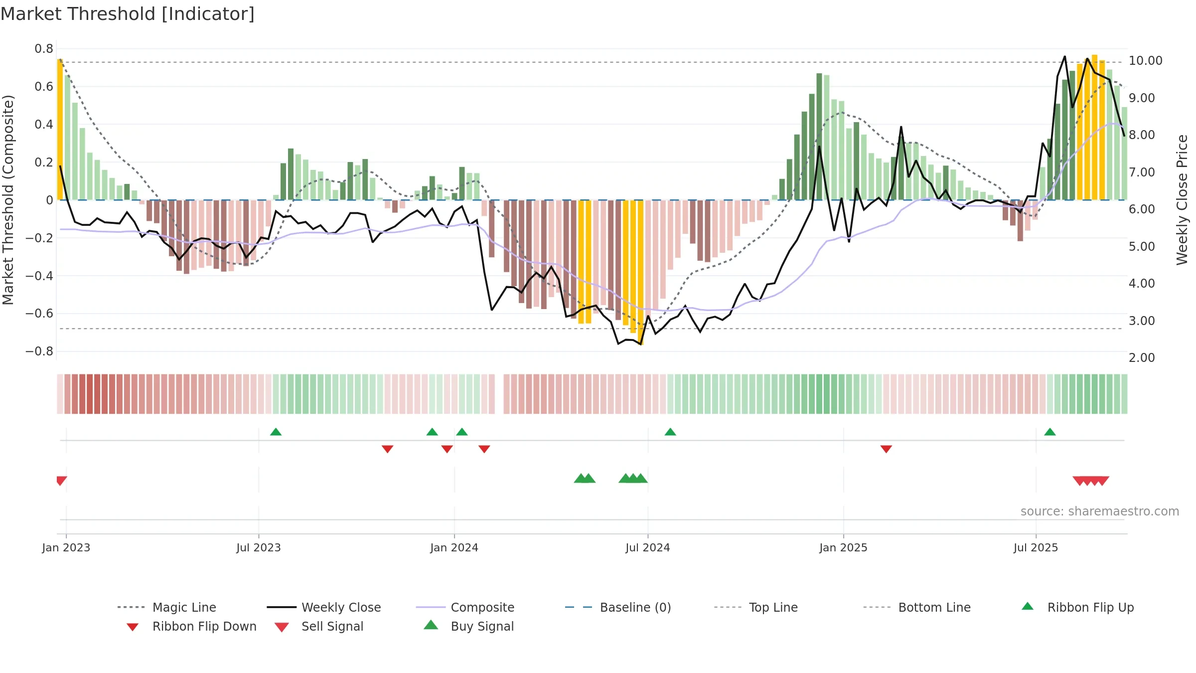Click the Jan 2023 x-axis label
The height and width of the screenshot is (673, 1196).
point(66,548)
